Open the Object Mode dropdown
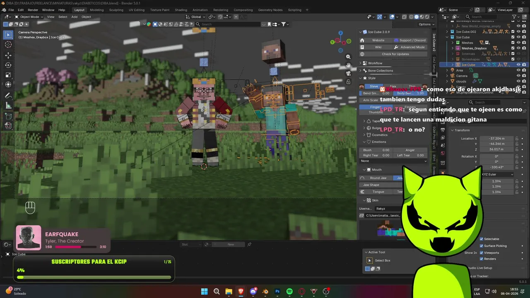Screen dimensions: 530x298 29,17
